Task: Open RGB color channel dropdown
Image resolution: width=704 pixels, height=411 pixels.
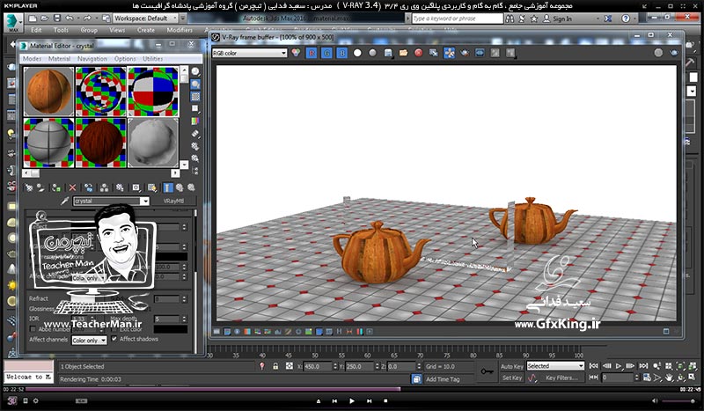Action: pyautogui.click(x=250, y=53)
